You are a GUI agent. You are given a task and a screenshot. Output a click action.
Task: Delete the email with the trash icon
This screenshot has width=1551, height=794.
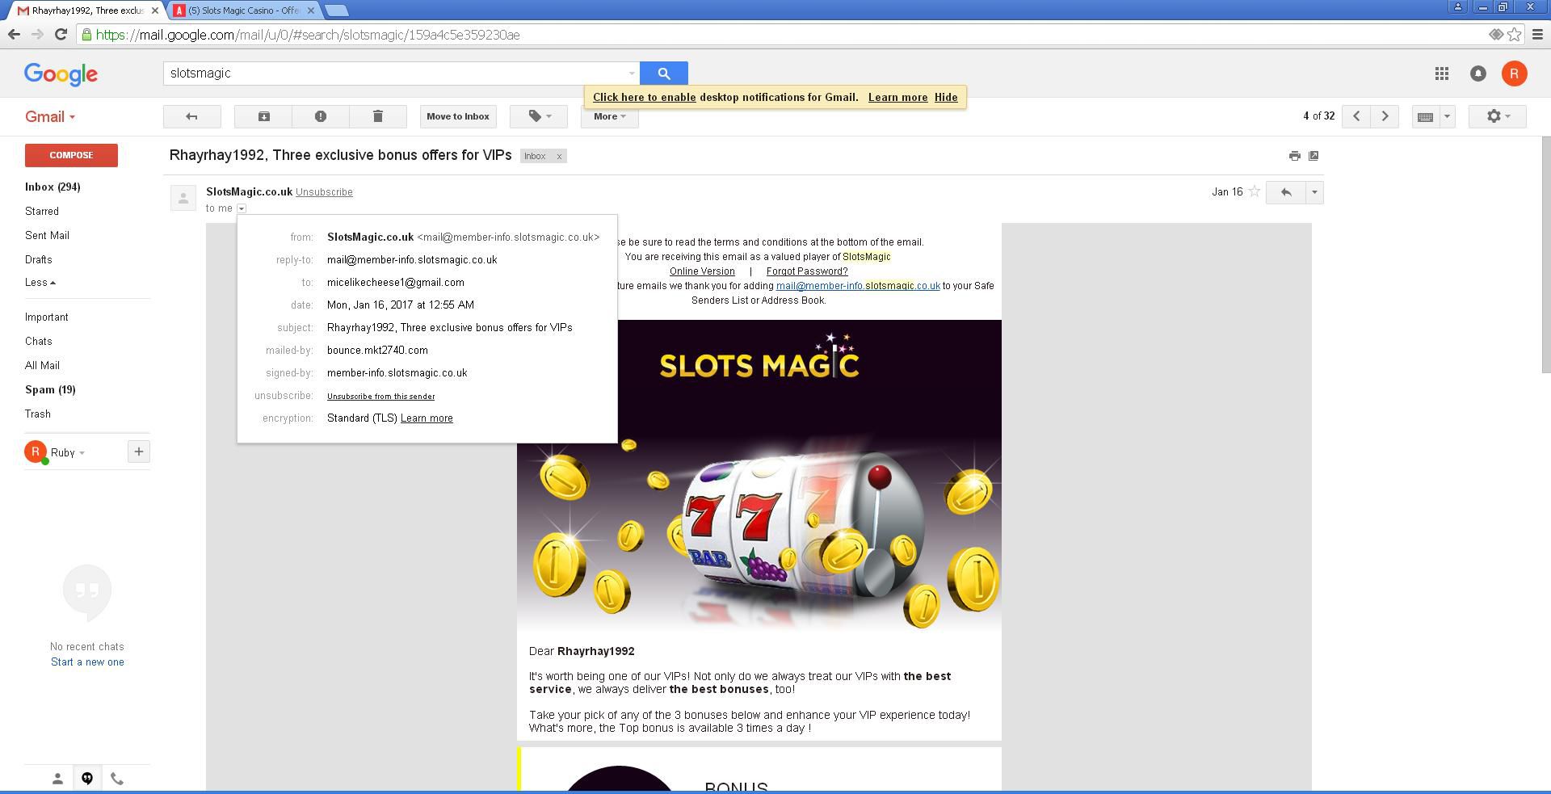click(x=378, y=116)
